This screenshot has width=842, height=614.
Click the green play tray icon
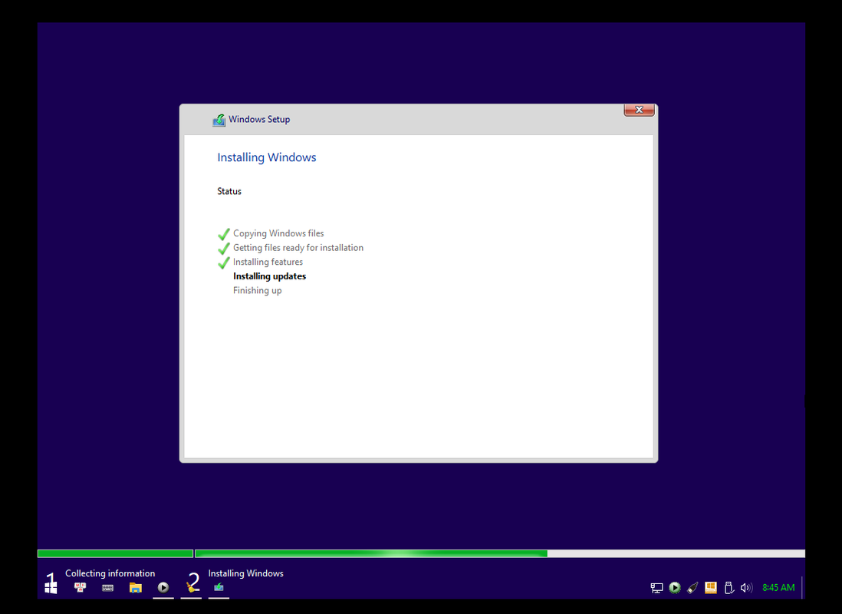click(675, 588)
